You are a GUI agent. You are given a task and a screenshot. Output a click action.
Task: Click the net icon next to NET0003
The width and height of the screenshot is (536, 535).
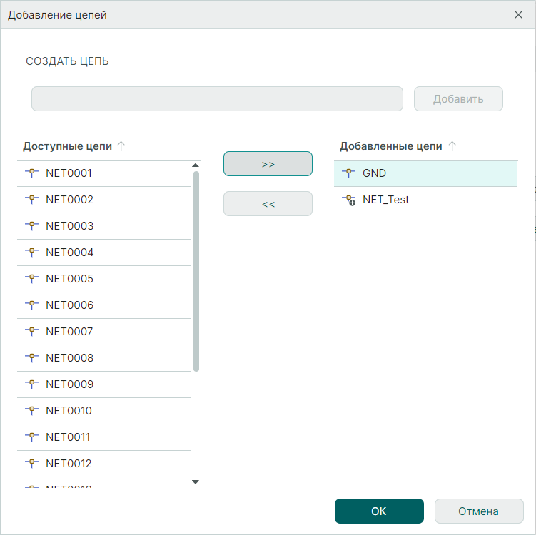31,225
